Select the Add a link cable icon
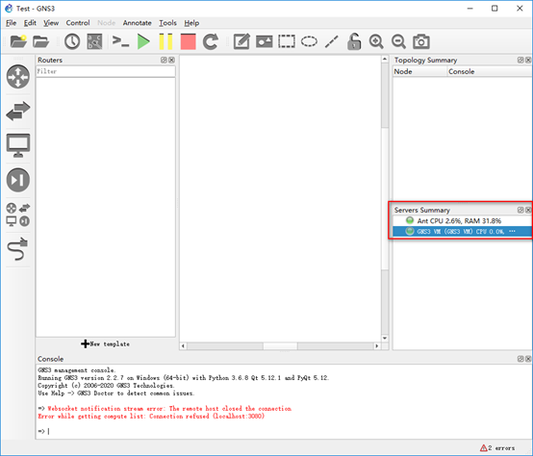The image size is (533, 456). pos(17,249)
